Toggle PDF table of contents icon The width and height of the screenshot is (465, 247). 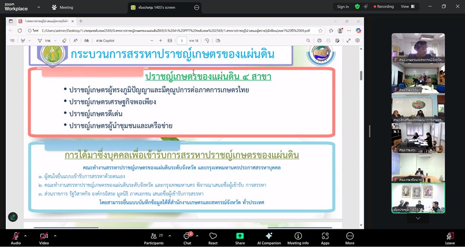[x=12, y=41]
